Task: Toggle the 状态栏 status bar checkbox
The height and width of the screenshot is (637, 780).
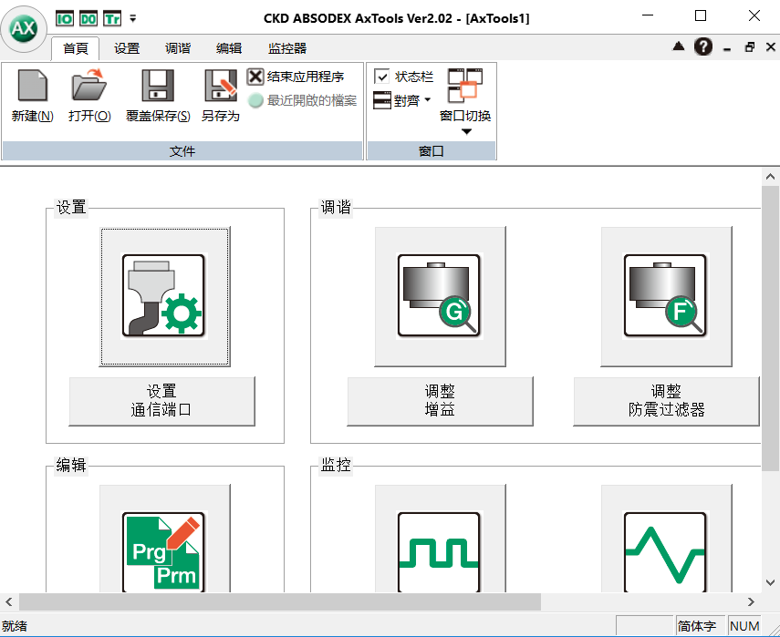Action: (382, 77)
